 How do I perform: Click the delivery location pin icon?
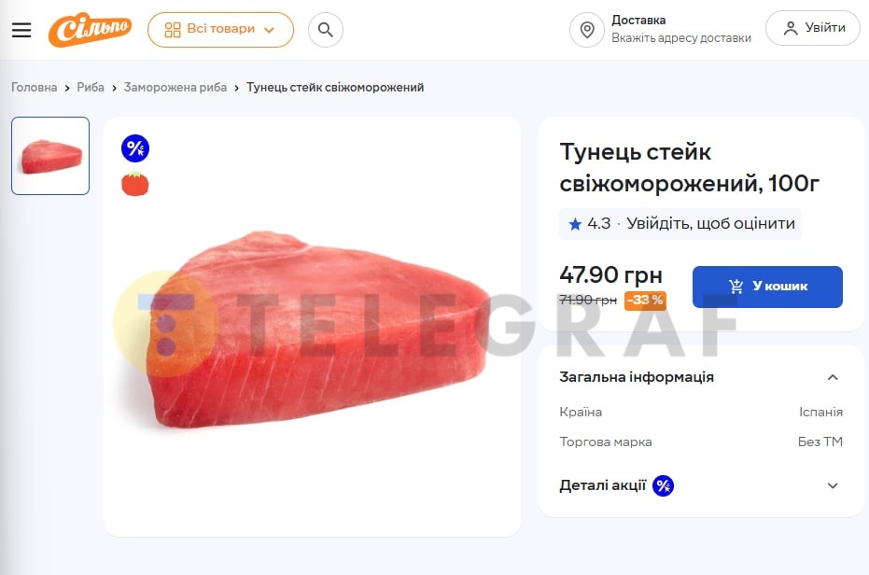(x=587, y=29)
